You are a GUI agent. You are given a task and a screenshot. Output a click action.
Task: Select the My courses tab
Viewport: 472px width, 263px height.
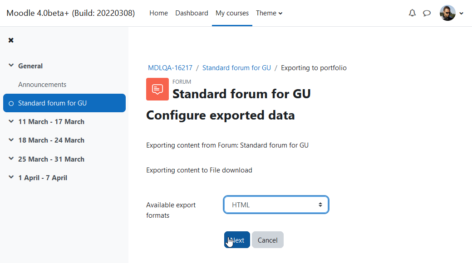point(232,13)
